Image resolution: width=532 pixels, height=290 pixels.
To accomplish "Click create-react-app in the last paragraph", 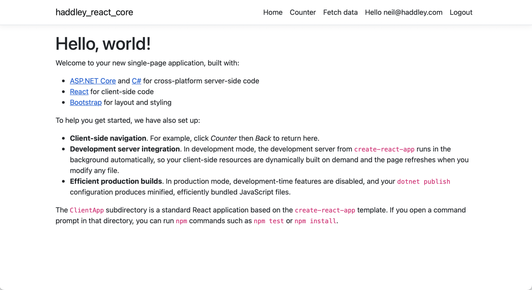I will [x=325, y=210].
